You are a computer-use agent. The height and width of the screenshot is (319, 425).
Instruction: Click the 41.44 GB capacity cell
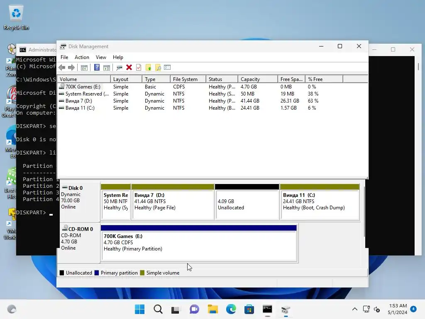coord(250,101)
